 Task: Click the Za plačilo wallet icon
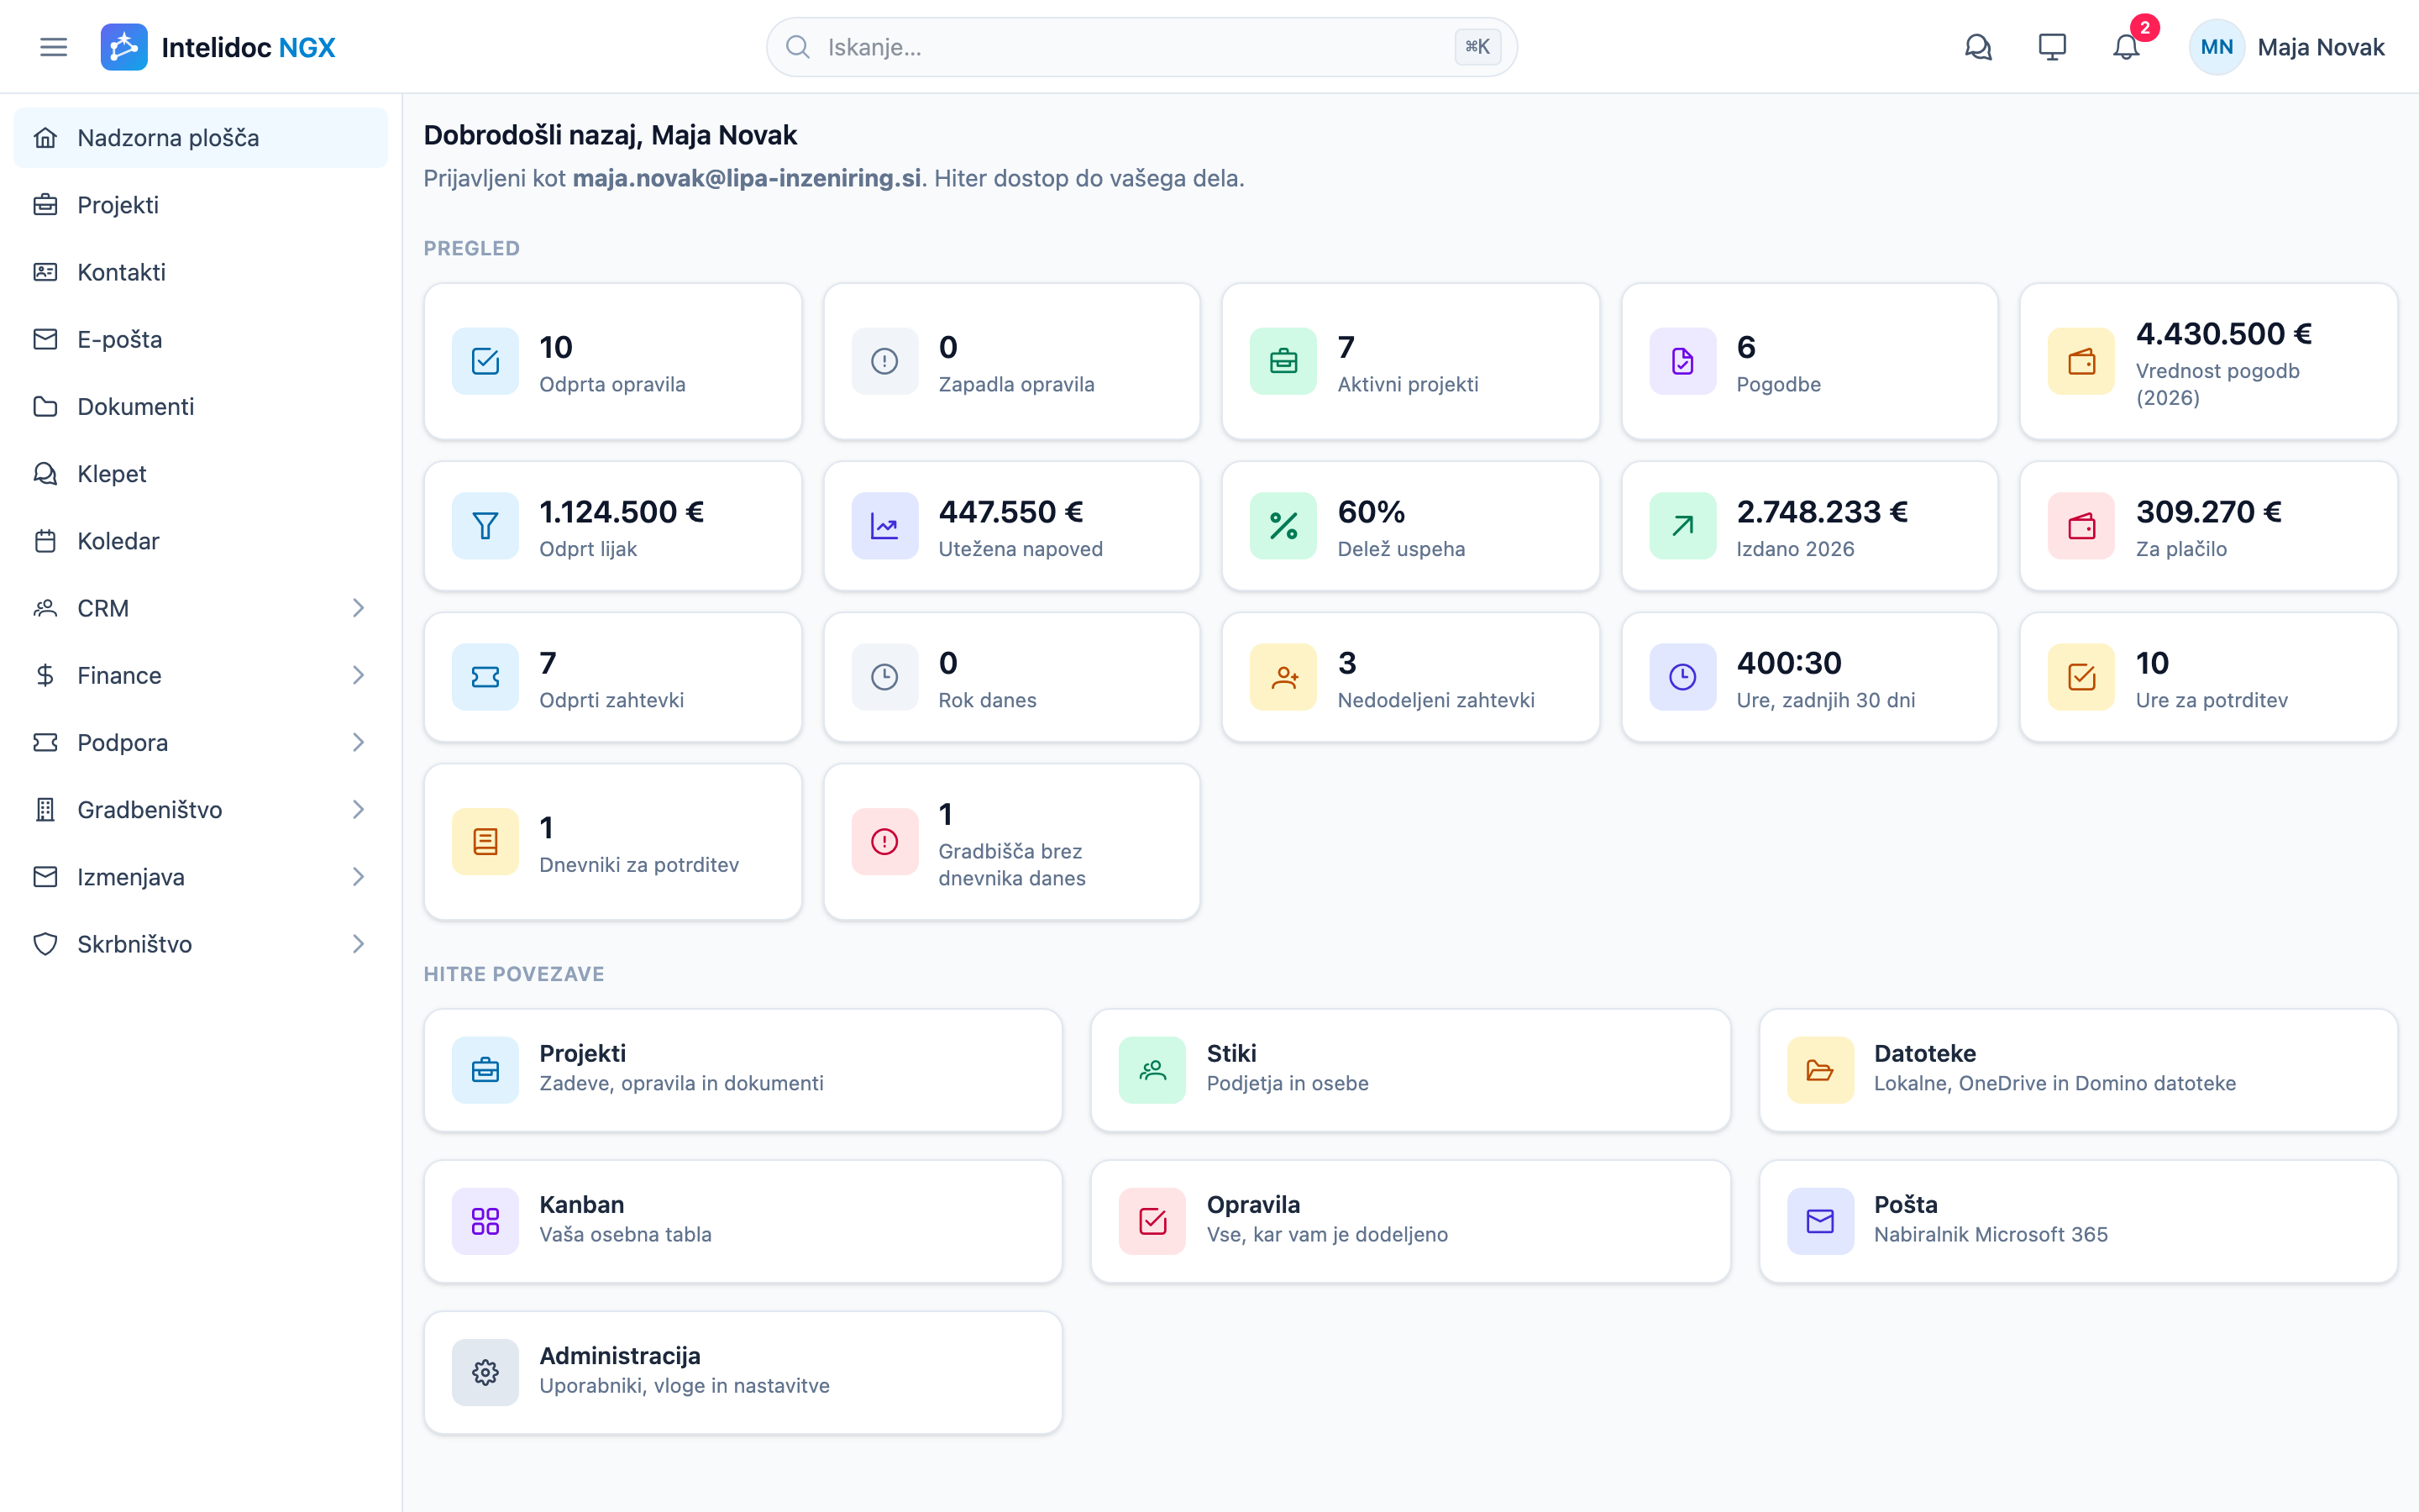(2081, 526)
